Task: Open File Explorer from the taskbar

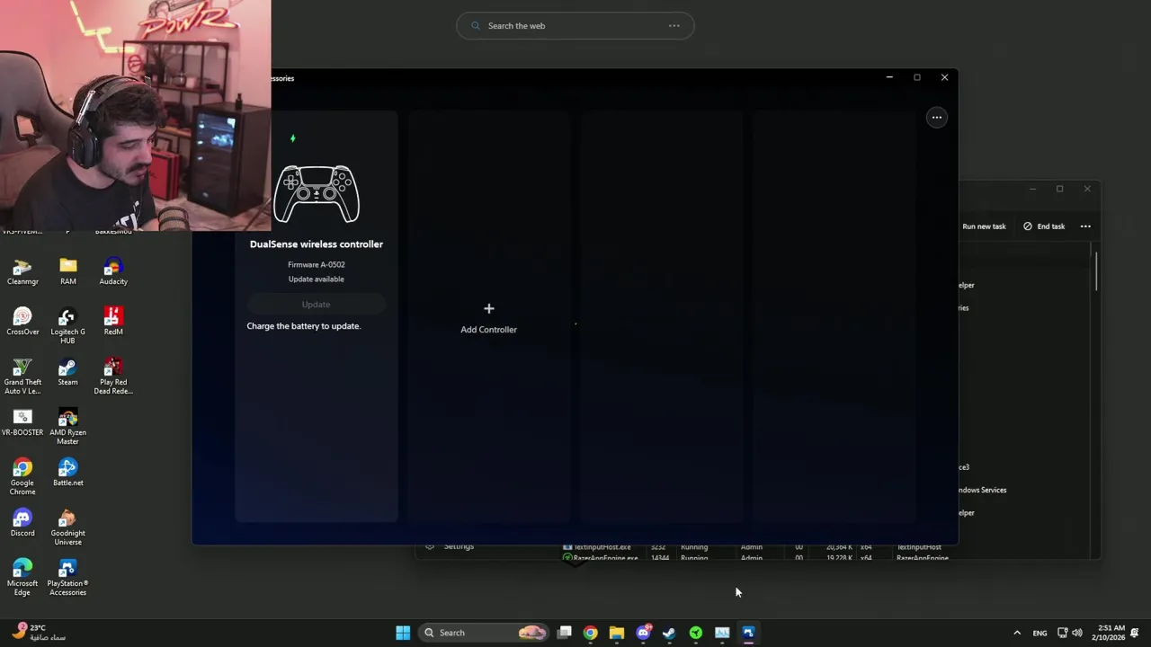Action: click(616, 633)
